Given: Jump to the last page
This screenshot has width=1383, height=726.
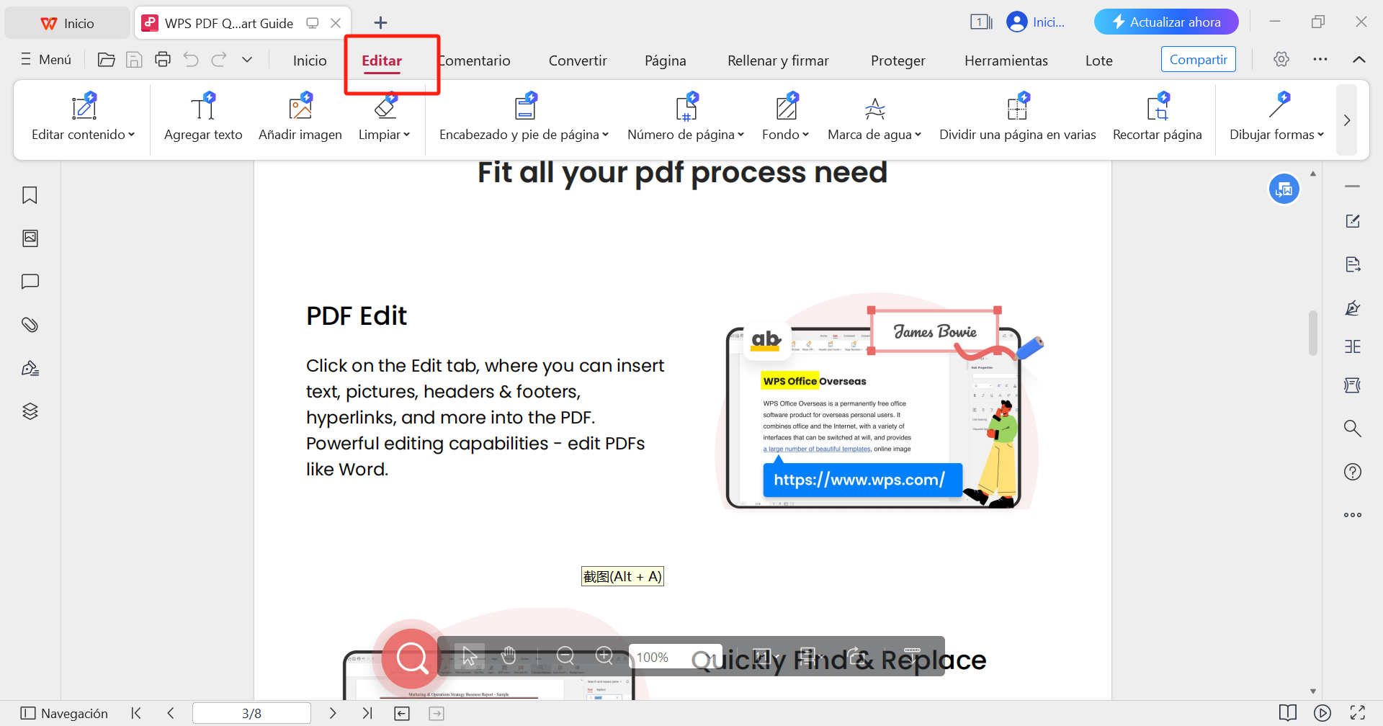Looking at the screenshot, I should pos(367,713).
